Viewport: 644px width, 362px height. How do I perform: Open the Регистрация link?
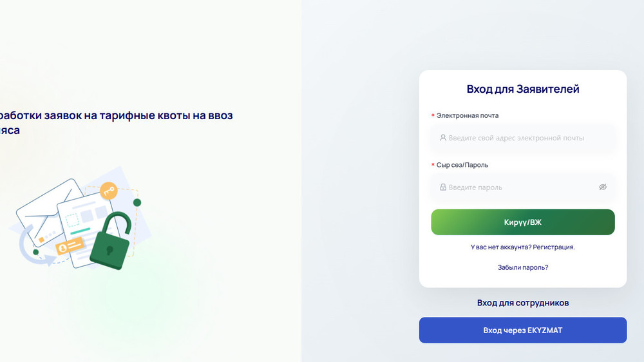pyautogui.click(x=553, y=247)
